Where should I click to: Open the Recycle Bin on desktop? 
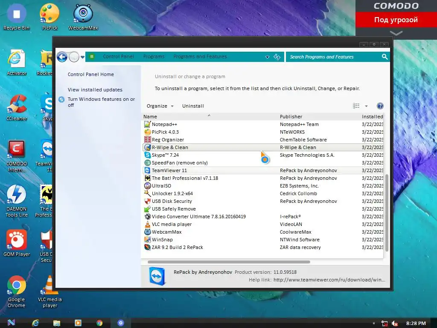tap(17, 17)
